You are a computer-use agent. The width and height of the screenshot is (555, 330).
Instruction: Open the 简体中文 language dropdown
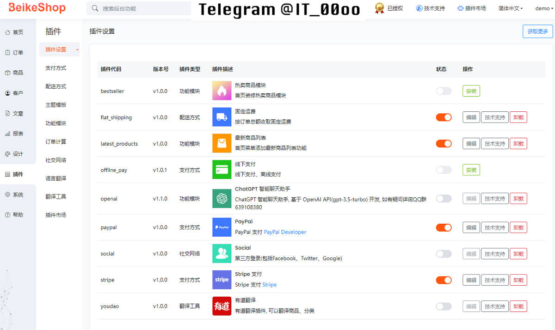511,8
